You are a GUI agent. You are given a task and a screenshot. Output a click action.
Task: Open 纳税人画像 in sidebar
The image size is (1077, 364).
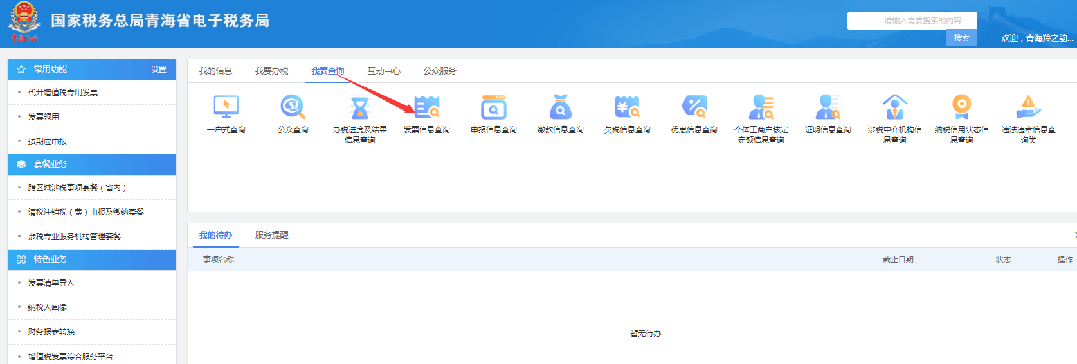pyautogui.click(x=48, y=307)
